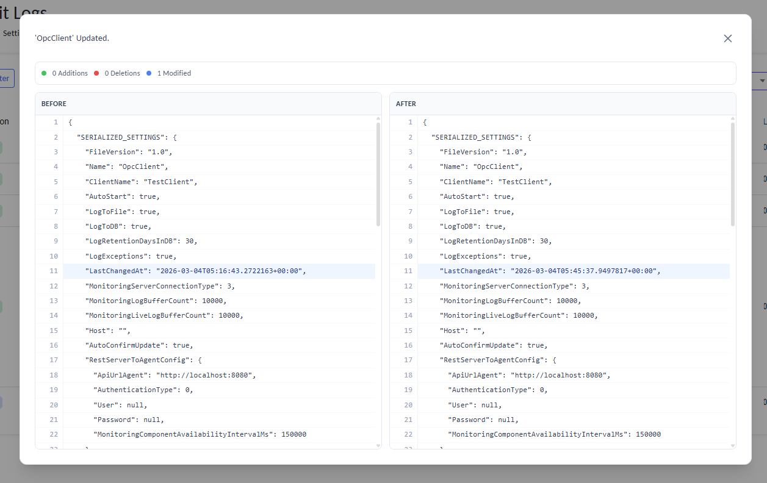Close the 'OpcClient' Updated dialog
Screen dimensions: 767x483
727,38
